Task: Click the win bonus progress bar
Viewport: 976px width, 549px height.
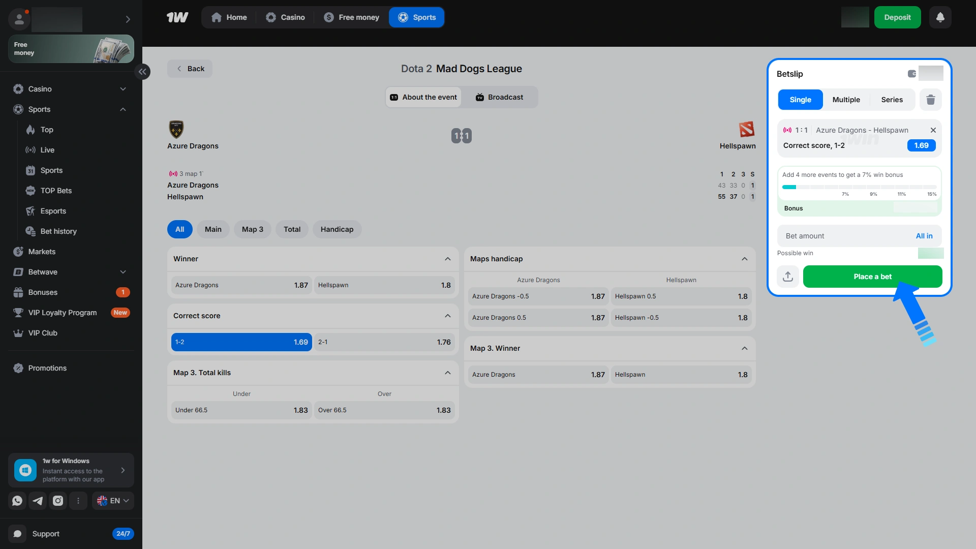Action: coord(859,187)
